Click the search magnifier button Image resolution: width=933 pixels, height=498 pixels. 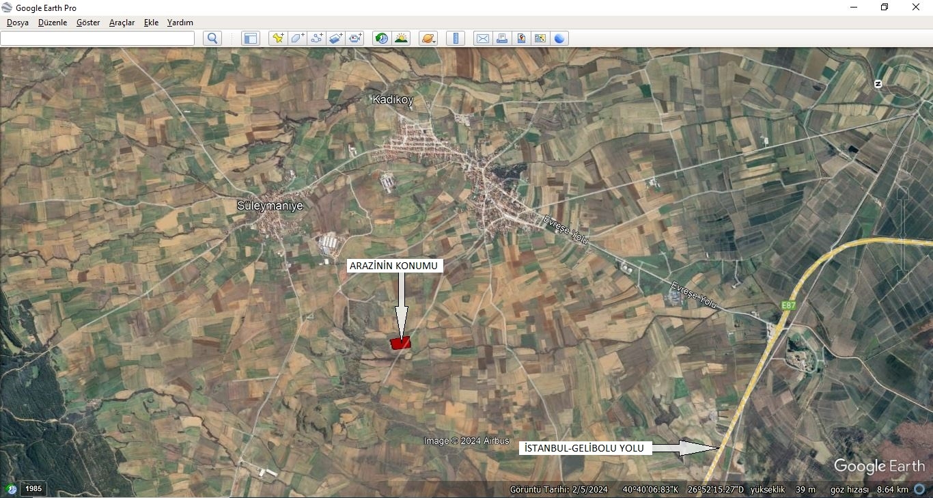click(212, 38)
